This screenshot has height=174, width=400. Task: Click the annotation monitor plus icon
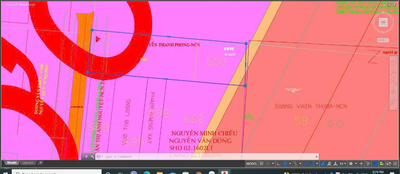361,164
